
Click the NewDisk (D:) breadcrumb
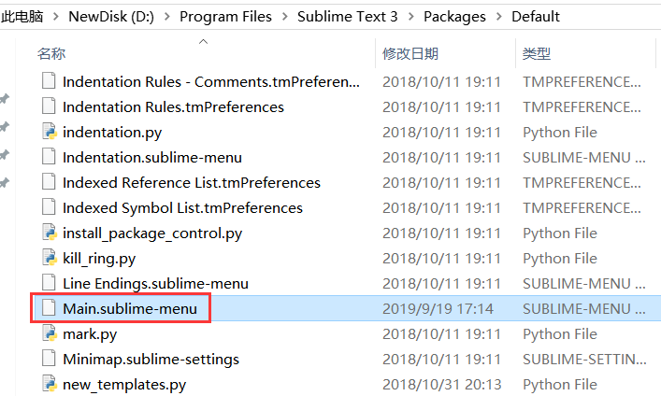(x=111, y=17)
